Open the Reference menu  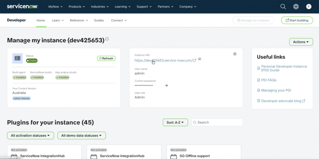(x=79, y=20)
